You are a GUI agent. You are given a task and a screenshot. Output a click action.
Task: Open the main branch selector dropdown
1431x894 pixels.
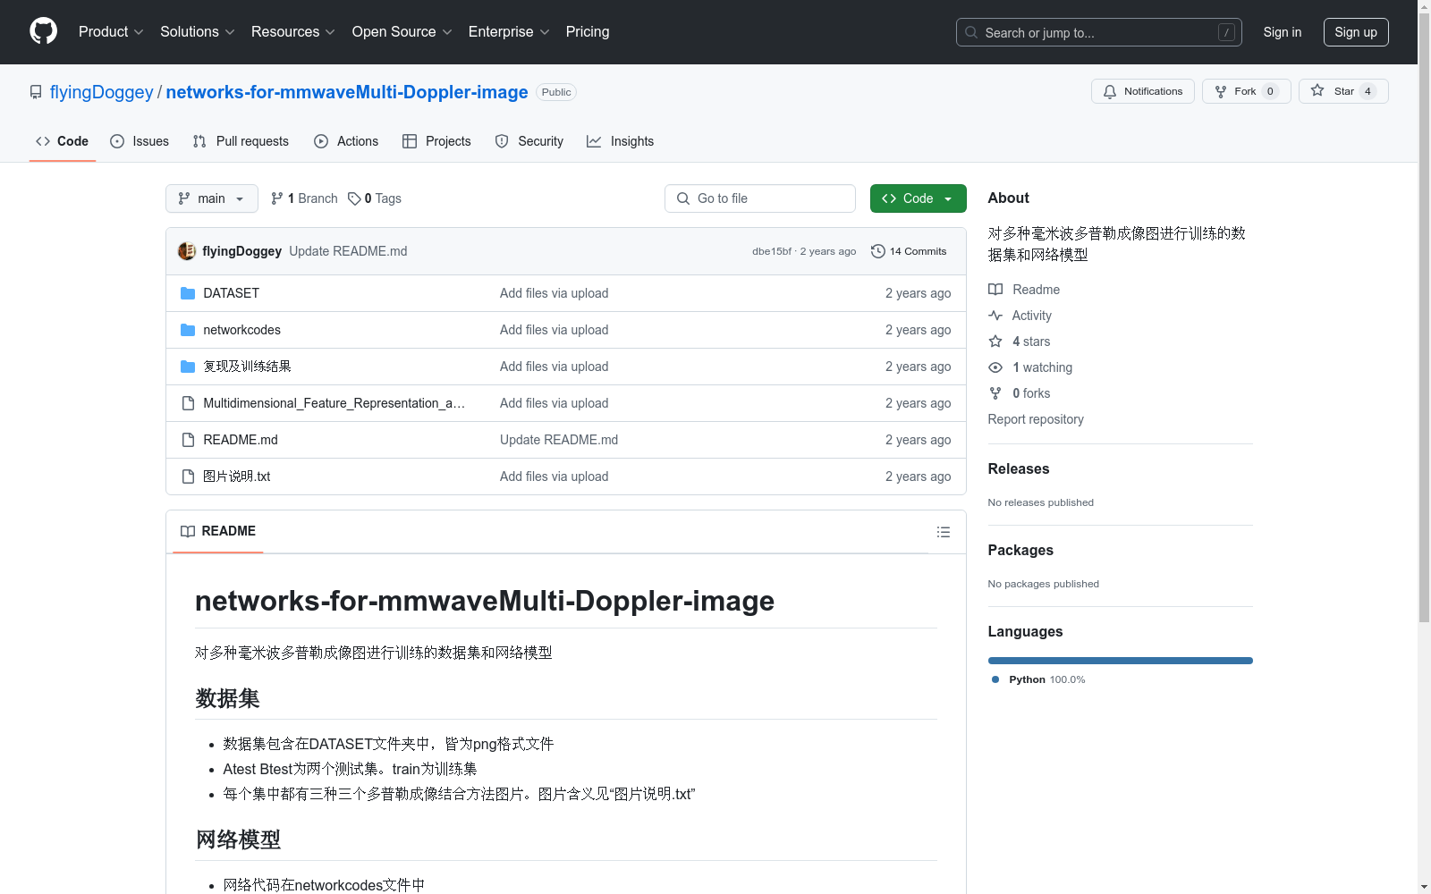coord(212,198)
